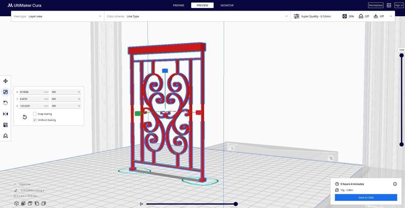This screenshot has height=208, width=405.
Task: Collapse the Object list expander
Action: point(15,184)
